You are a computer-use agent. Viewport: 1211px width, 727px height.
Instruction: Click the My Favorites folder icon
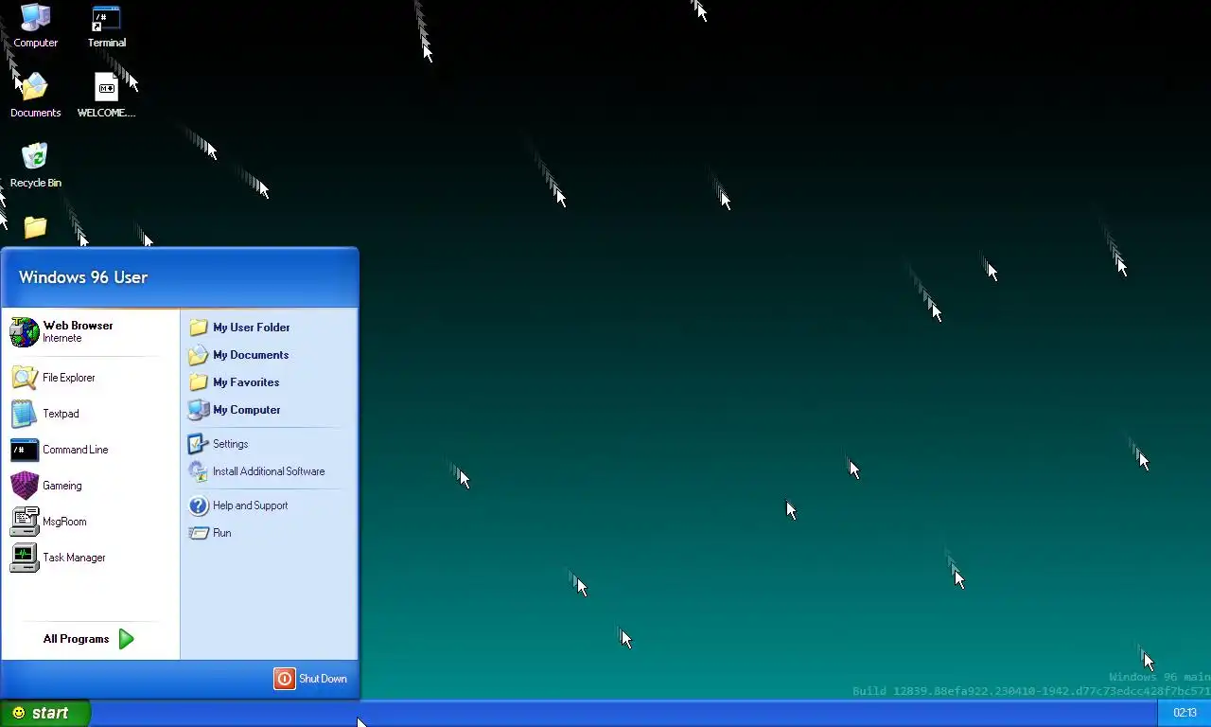pos(198,382)
